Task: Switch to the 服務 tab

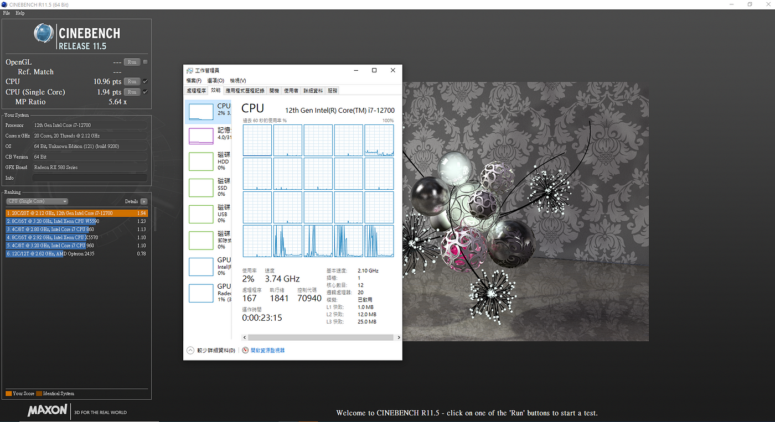Action: point(332,91)
